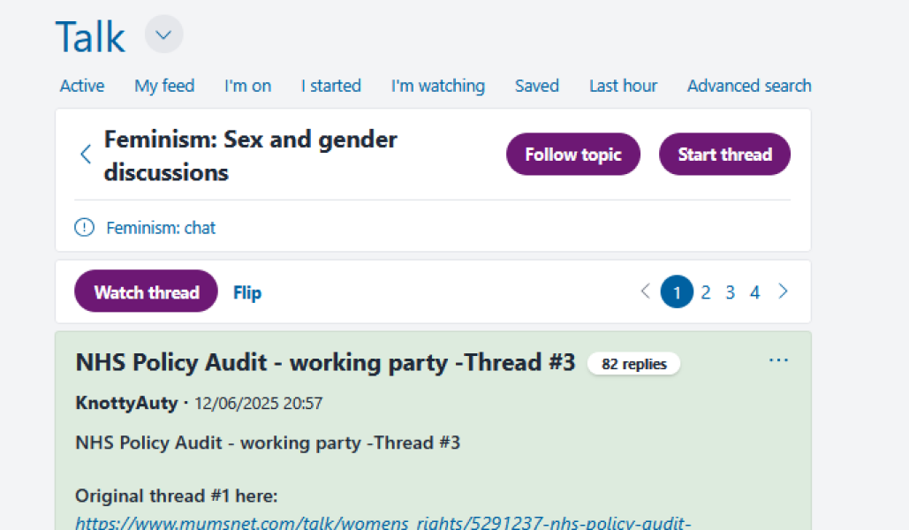Screen dimensions: 909x530
Task: Open Advanced search
Action: point(748,86)
